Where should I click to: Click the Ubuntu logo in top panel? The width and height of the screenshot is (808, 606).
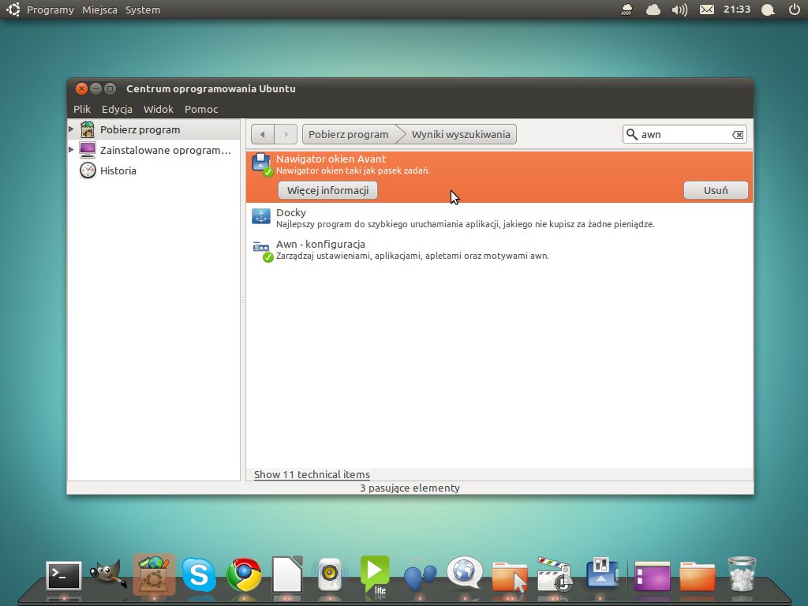13,9
